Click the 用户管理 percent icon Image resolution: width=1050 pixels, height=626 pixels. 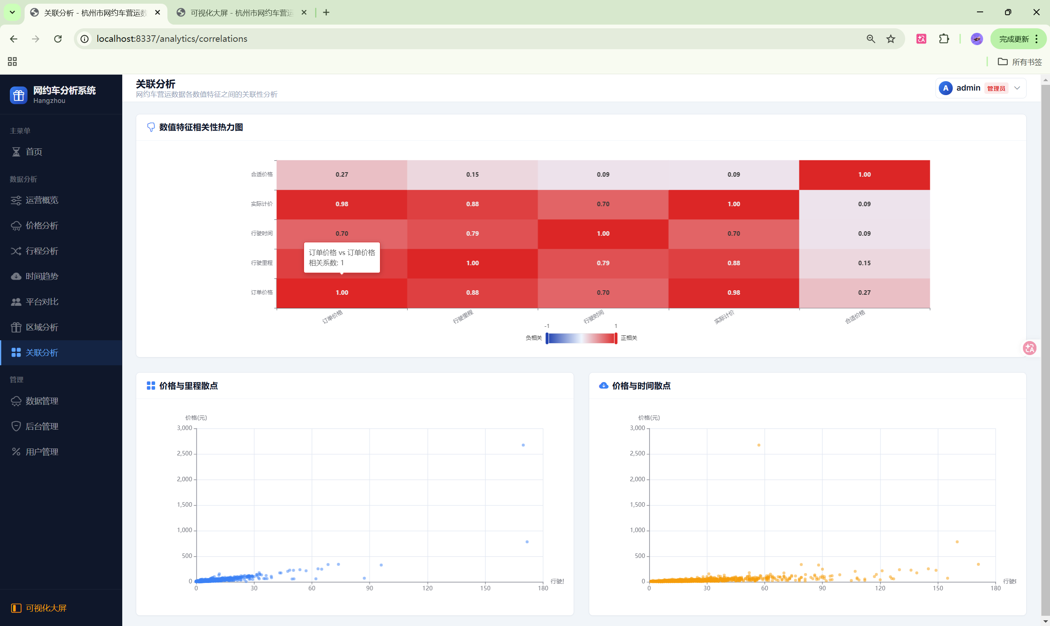click(x=16, y=452)
